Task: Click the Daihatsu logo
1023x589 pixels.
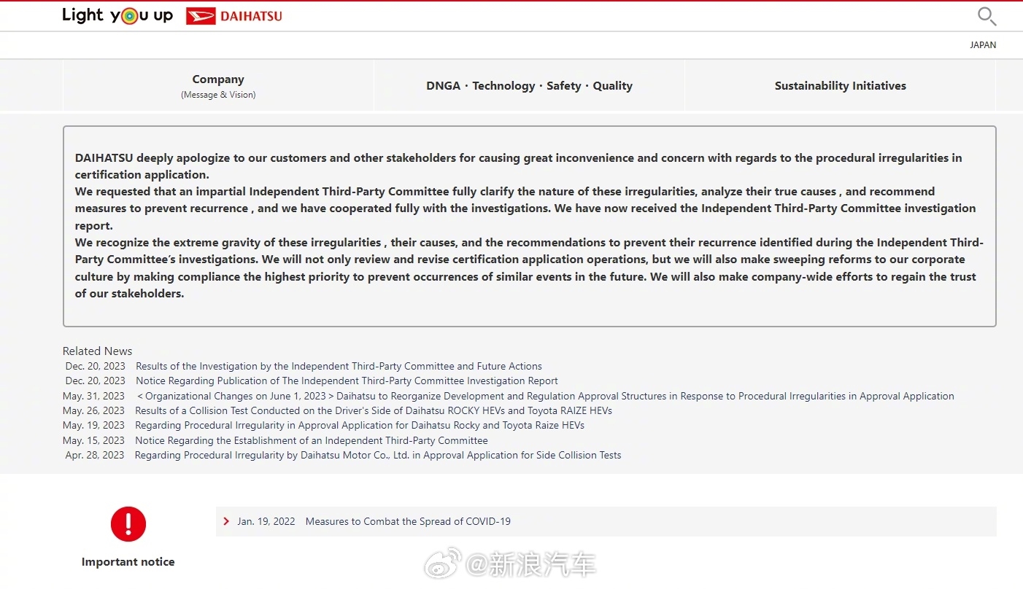Action: point(234,16)
